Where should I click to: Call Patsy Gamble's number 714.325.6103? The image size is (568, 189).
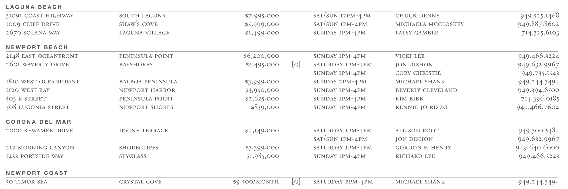tap(540, 33)
